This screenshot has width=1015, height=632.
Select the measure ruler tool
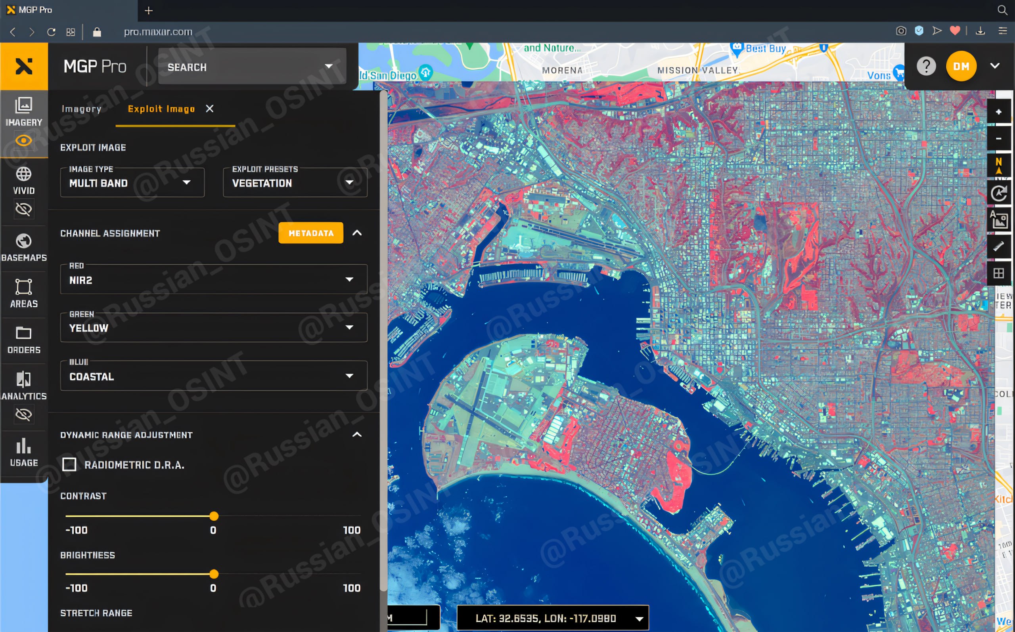click(x=998, y=246)
